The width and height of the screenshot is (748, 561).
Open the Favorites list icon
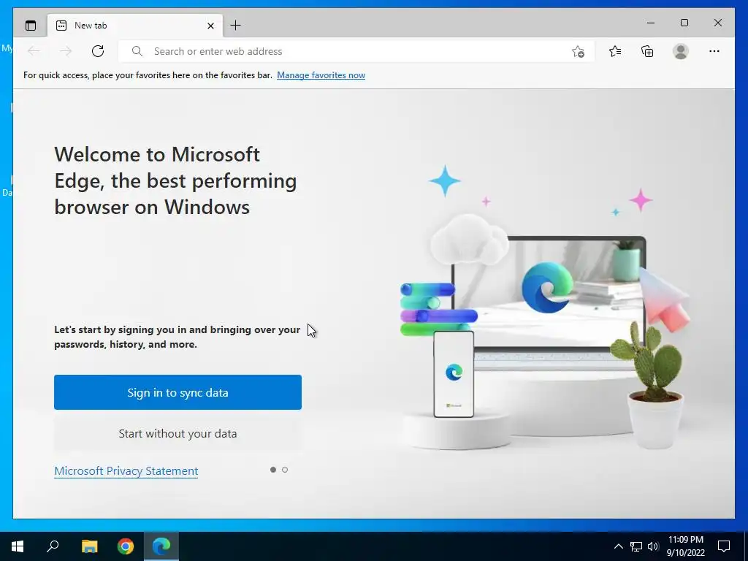pyautogui.click(x=615, y=51)
